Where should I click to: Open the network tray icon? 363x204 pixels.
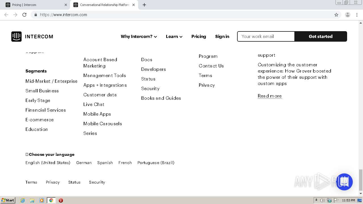pyautogui.click(x=329, y=200)
